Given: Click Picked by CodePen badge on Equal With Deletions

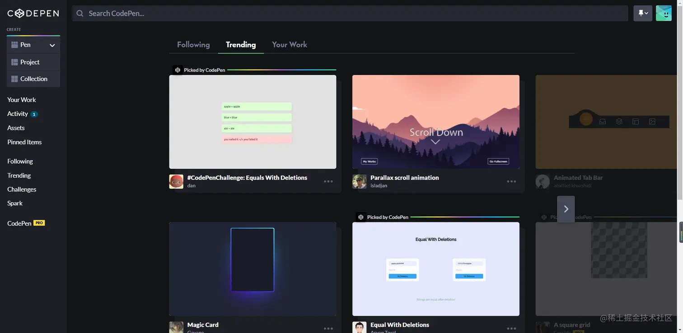Looking at the screenshot, I should tap(383, 217).
